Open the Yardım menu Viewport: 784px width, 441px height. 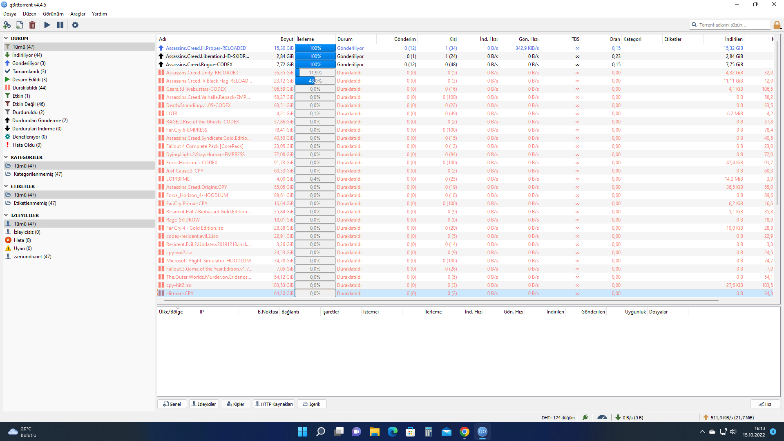coord(99,14)
